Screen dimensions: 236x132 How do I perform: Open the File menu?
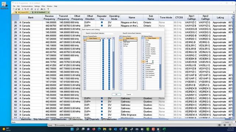pyautogui.click(x=14, y=6)
